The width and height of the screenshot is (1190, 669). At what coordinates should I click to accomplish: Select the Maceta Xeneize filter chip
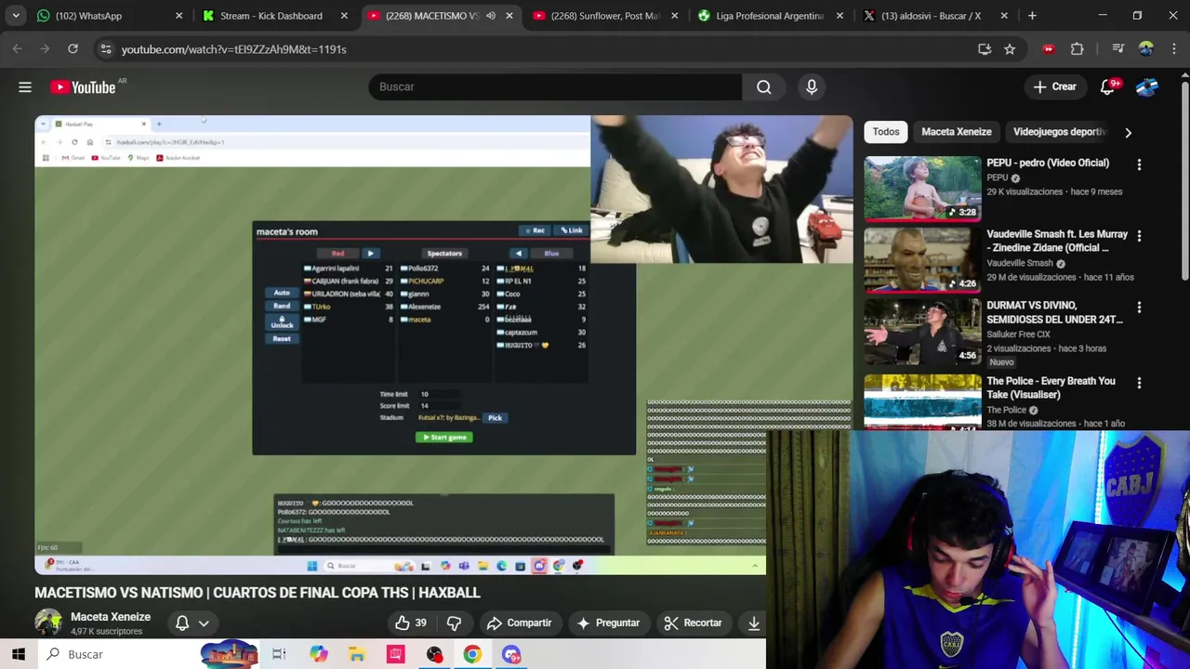coord(957,132)
